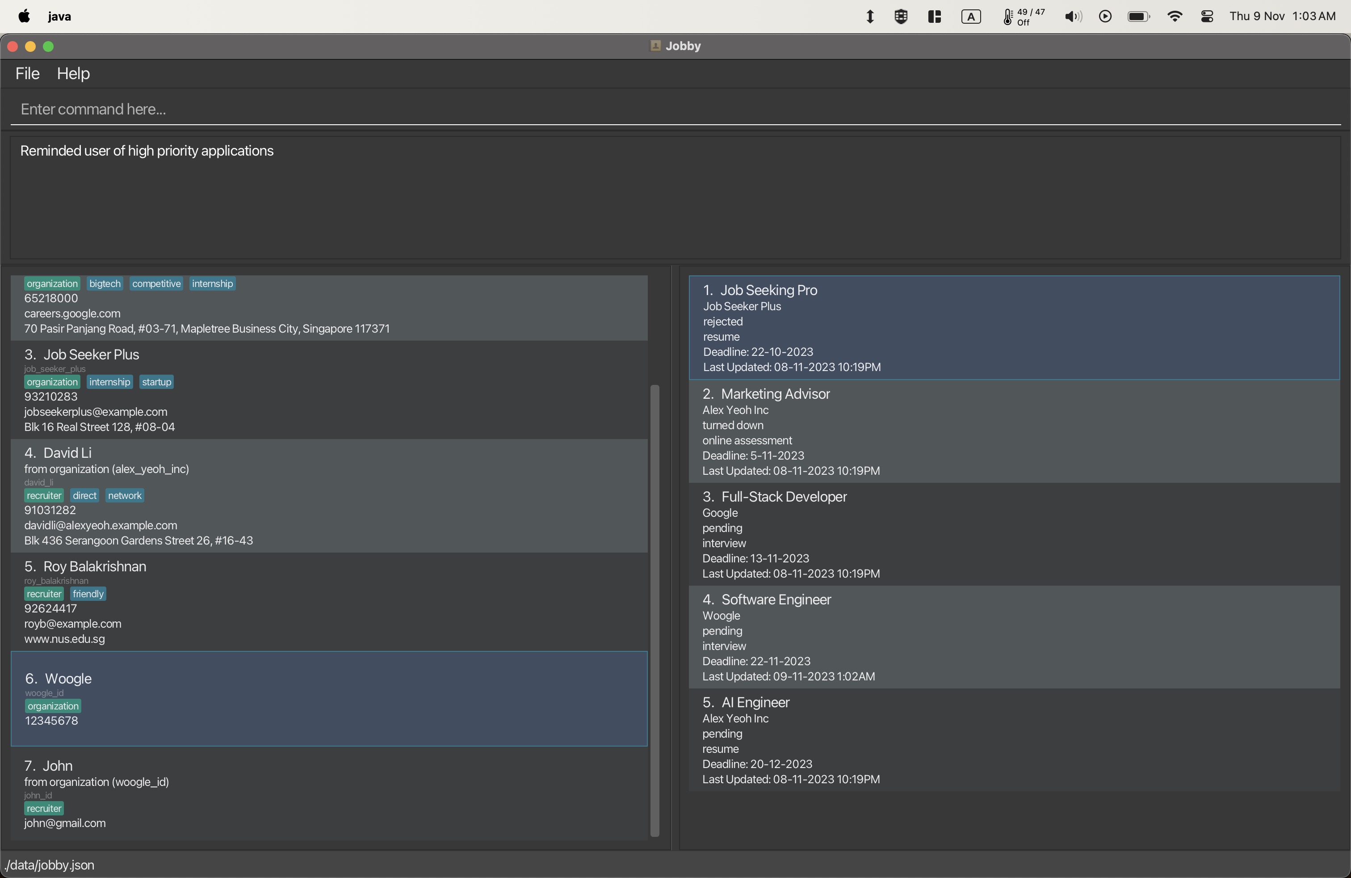
Task: Select the internship tag on Job Seeker Plus
Action: tap(107, 381)
